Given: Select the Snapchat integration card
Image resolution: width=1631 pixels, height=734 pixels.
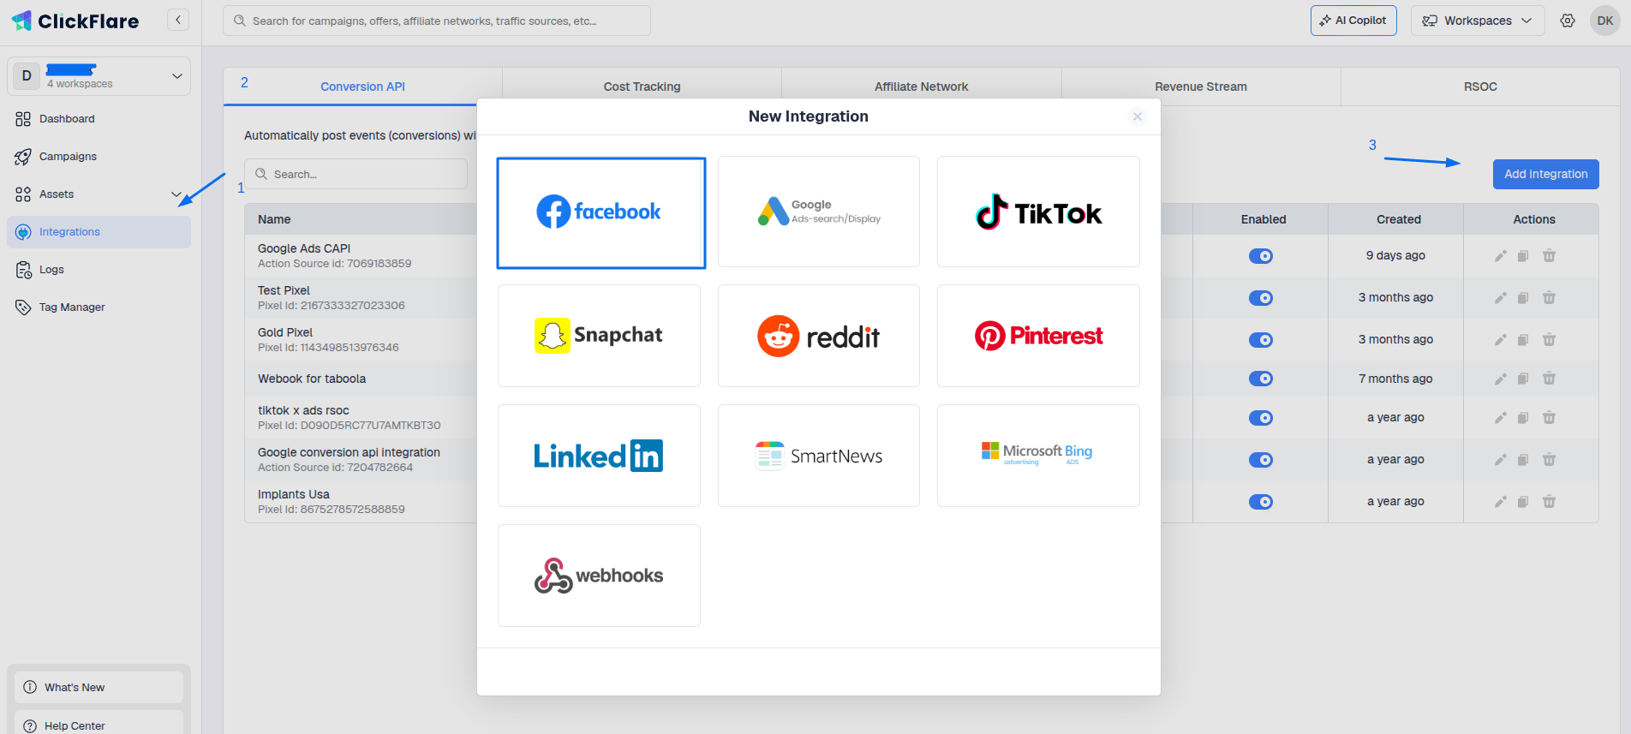Looking at the screenshot, I should (x=599, y=336).
